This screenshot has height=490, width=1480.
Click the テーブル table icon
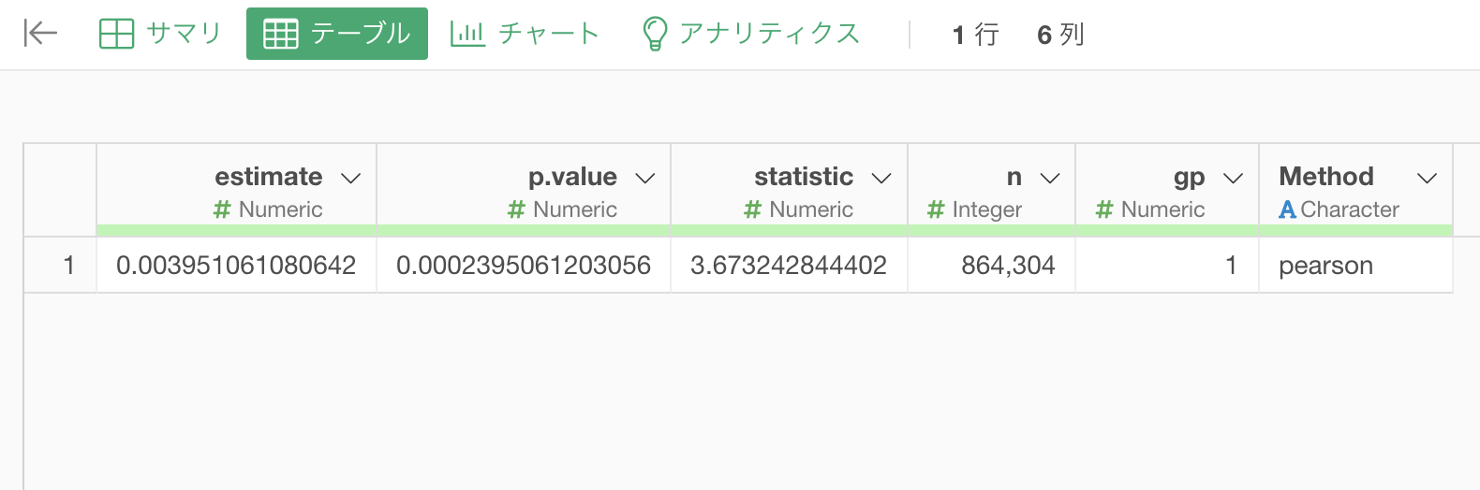[281, 34]
